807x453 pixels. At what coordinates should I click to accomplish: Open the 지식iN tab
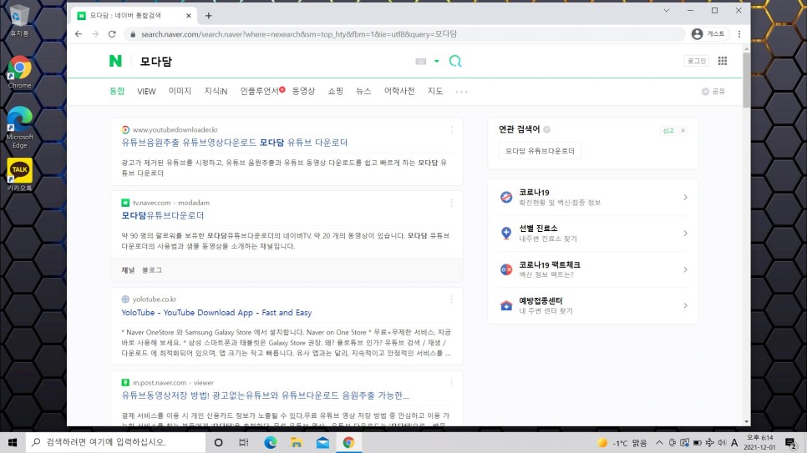[216, 91]
